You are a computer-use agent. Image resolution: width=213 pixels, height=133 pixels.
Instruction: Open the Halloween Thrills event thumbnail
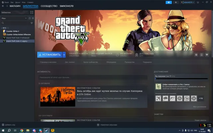[58, 97]
